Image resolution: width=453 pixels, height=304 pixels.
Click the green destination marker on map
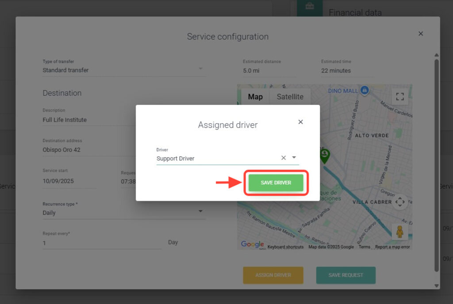pyautogui.click(x=325, y=155)
